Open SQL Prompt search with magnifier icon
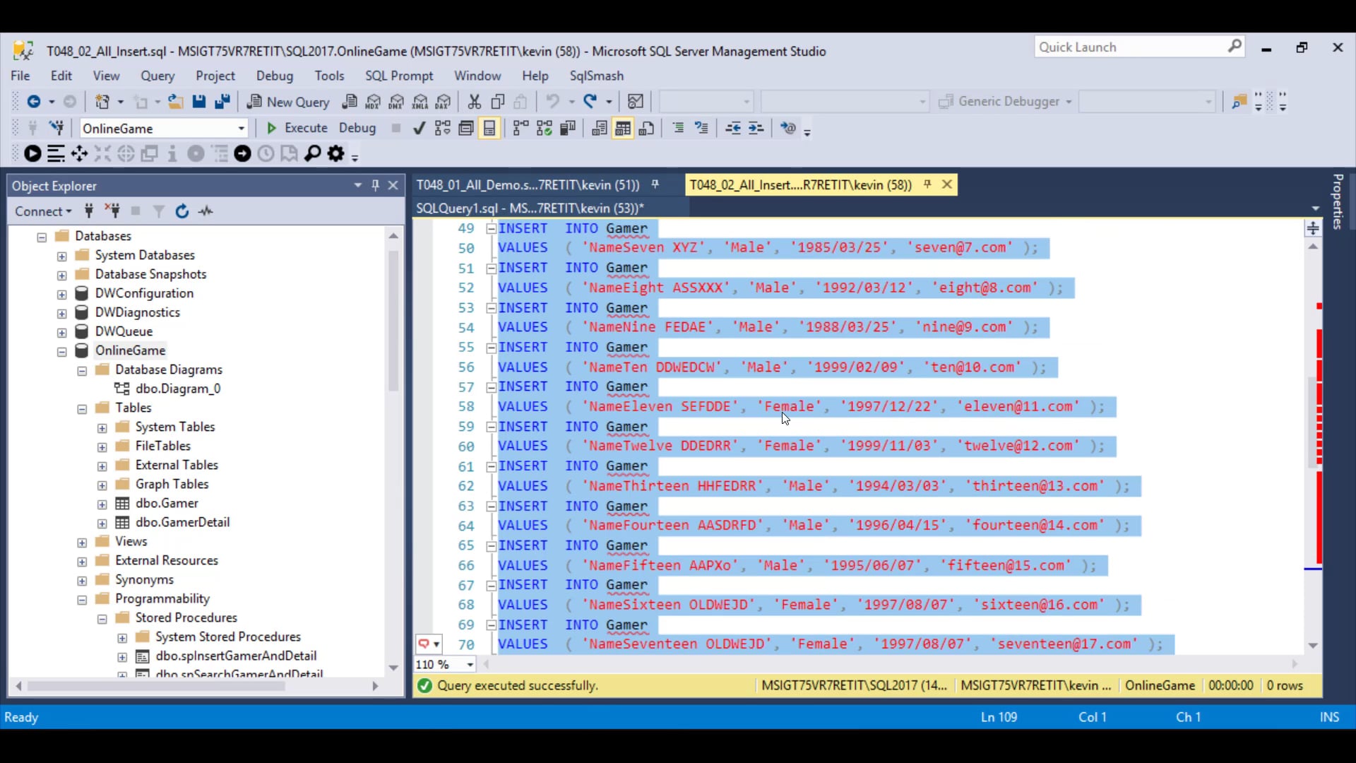 (x=313, y=153)
